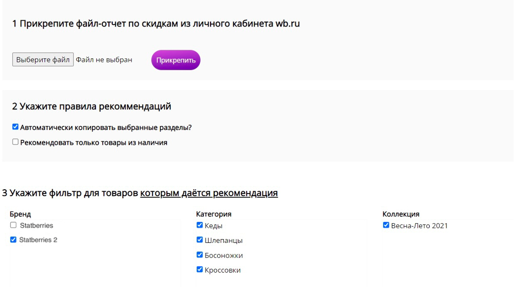518x287 pixels.
Task: Uncheck the 'Кроссовки' category checkbox
Action: 200,270
